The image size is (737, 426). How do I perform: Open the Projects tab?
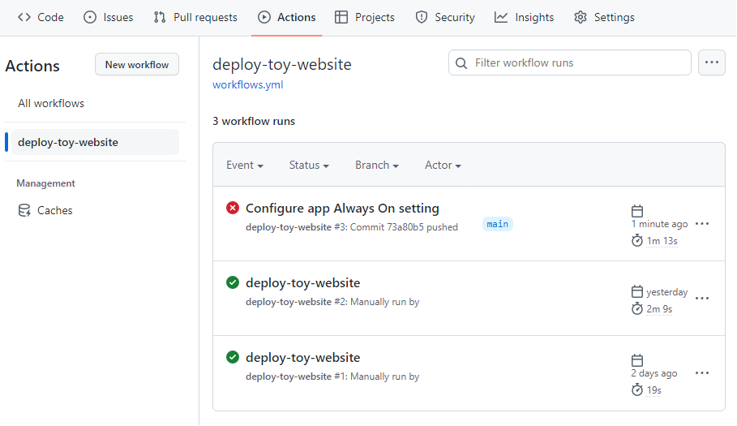pos(365,17)
